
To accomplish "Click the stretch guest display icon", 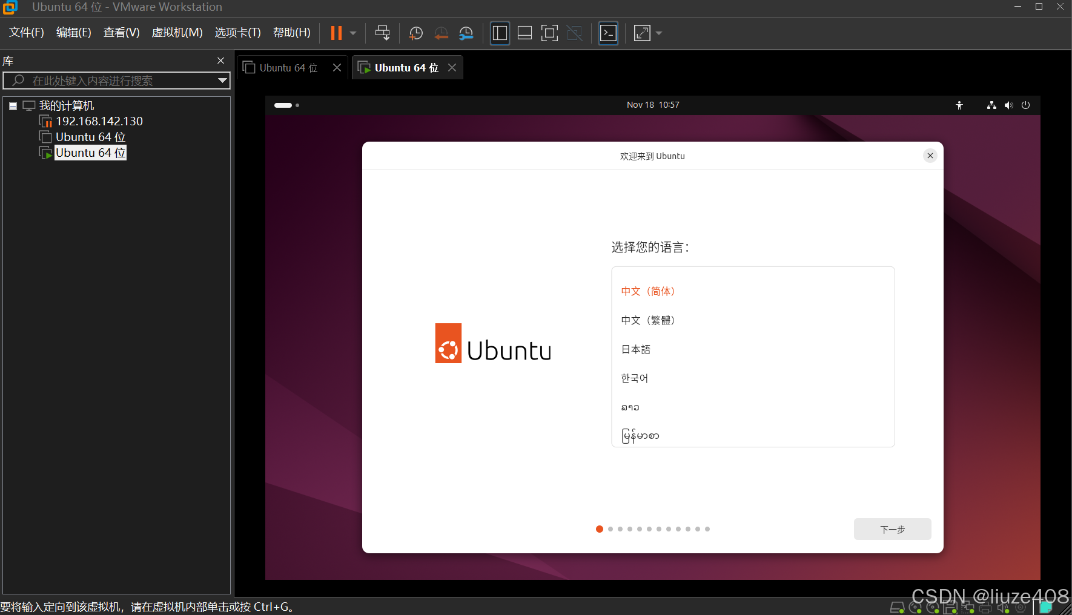I will tap(642, 33).
